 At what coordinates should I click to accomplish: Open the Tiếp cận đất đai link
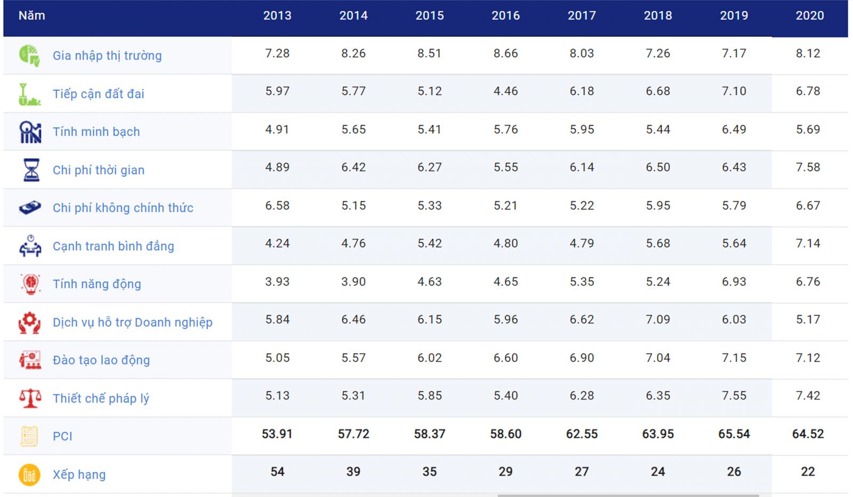click(98, 94)
